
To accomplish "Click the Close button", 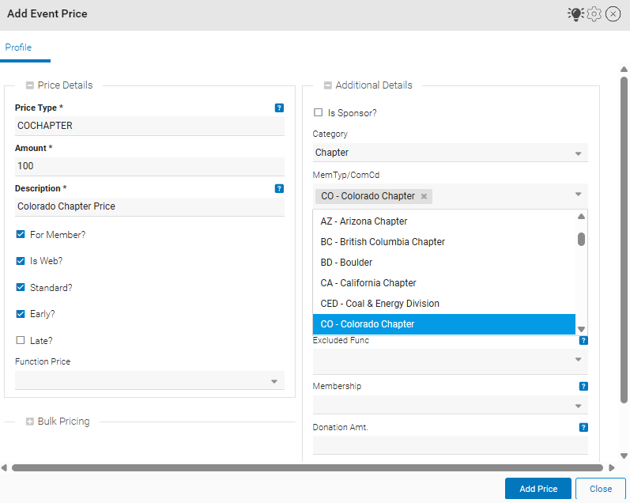I will click(601, 489).
